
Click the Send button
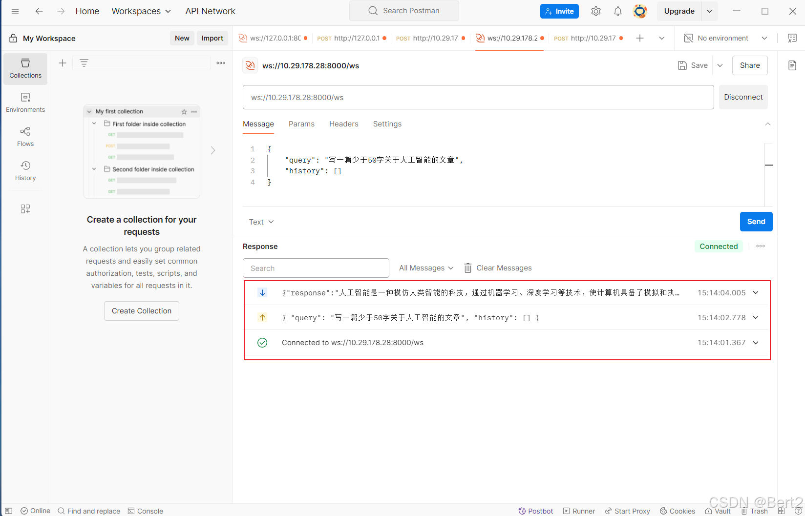(x=756, y=222)
